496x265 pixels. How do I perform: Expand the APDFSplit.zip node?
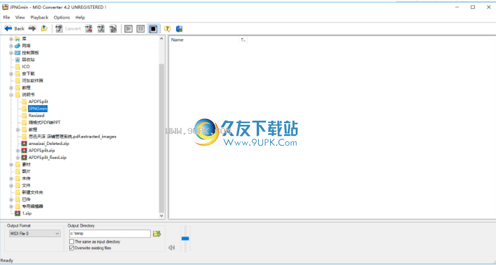[x=18, y=150]
